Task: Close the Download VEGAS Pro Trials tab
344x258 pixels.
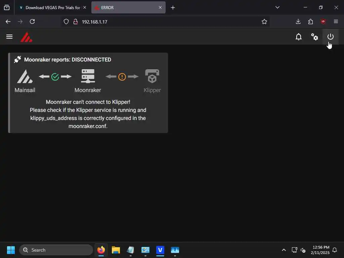Action: 85,7
